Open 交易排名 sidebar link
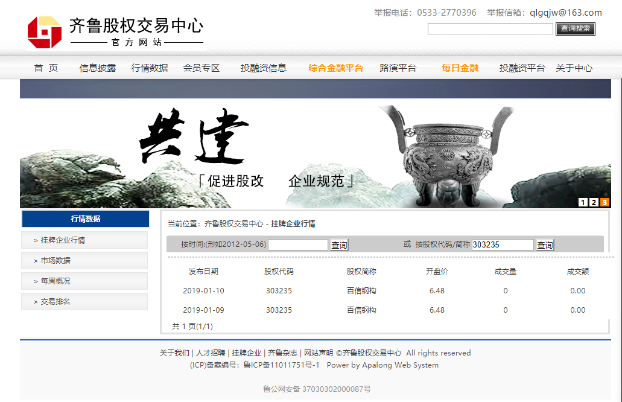 (84, 302)
